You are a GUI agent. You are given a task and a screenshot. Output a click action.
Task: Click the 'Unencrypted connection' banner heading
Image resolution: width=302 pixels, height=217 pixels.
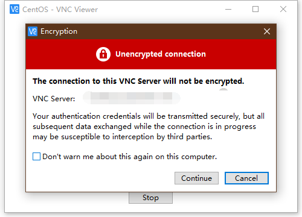[161, 54]
